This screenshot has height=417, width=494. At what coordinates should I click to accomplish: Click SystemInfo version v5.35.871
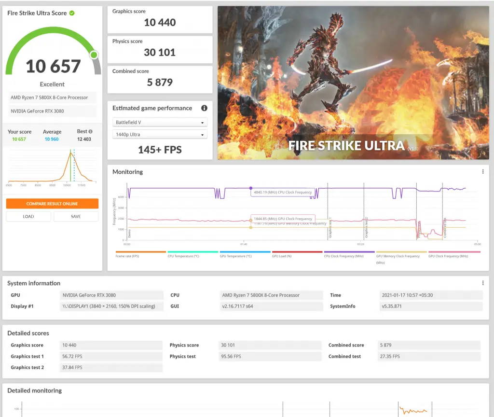click(431, 306)
